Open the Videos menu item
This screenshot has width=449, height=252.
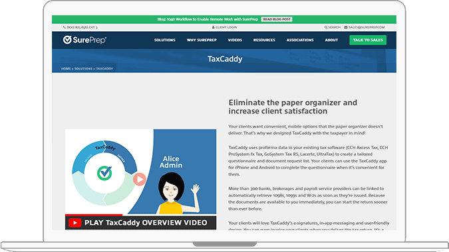[x=235, y=40]
